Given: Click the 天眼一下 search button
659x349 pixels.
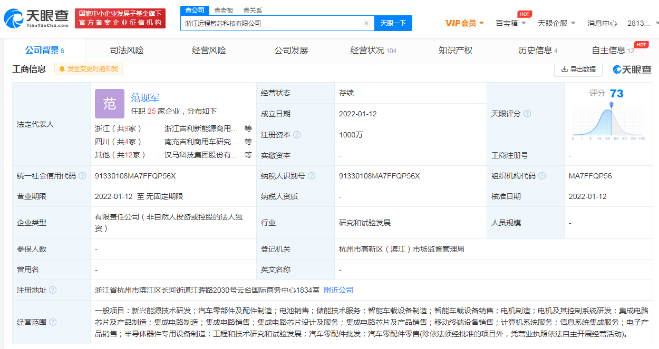Looking at the screenshot, I should pos(393,23).
